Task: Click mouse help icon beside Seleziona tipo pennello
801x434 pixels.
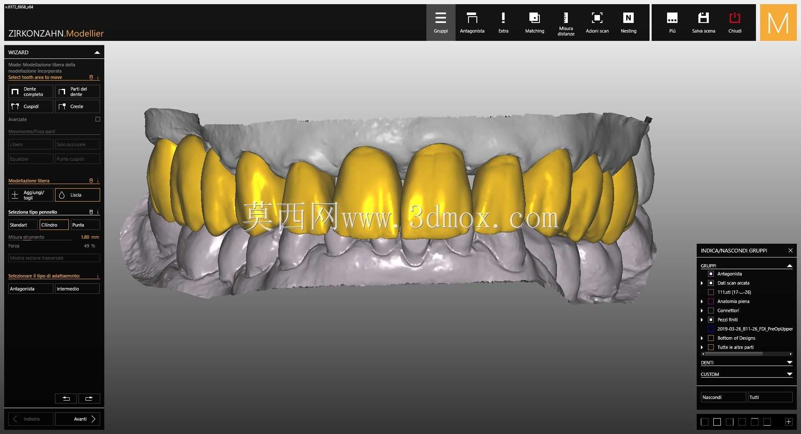Action: [91, 212]
